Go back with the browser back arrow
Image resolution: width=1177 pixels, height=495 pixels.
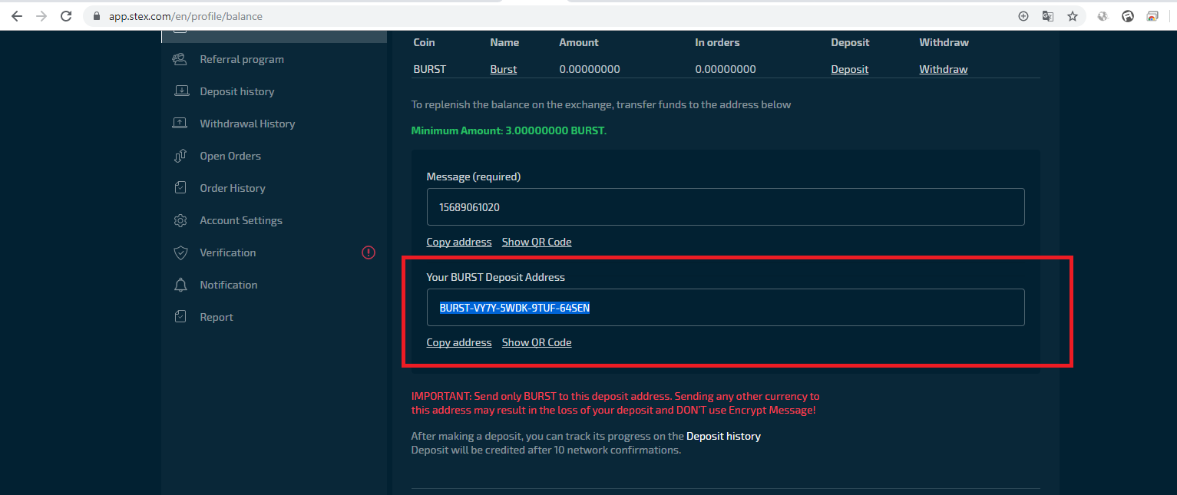(x=17, y=16)
